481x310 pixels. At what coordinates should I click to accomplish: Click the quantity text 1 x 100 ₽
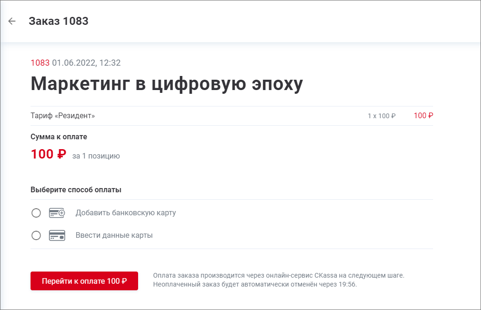(x=381, y=116)
